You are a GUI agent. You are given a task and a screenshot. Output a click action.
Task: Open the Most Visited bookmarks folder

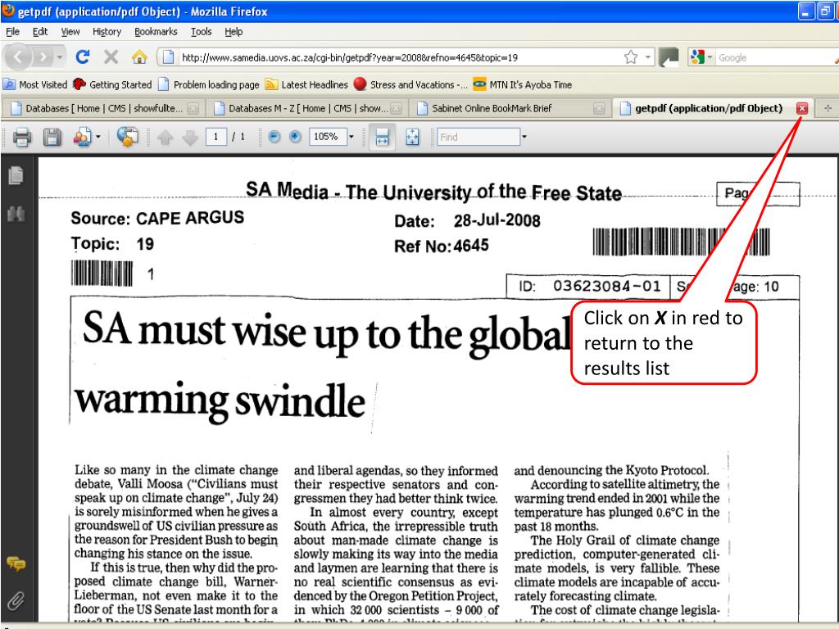[x=35, y=84]
